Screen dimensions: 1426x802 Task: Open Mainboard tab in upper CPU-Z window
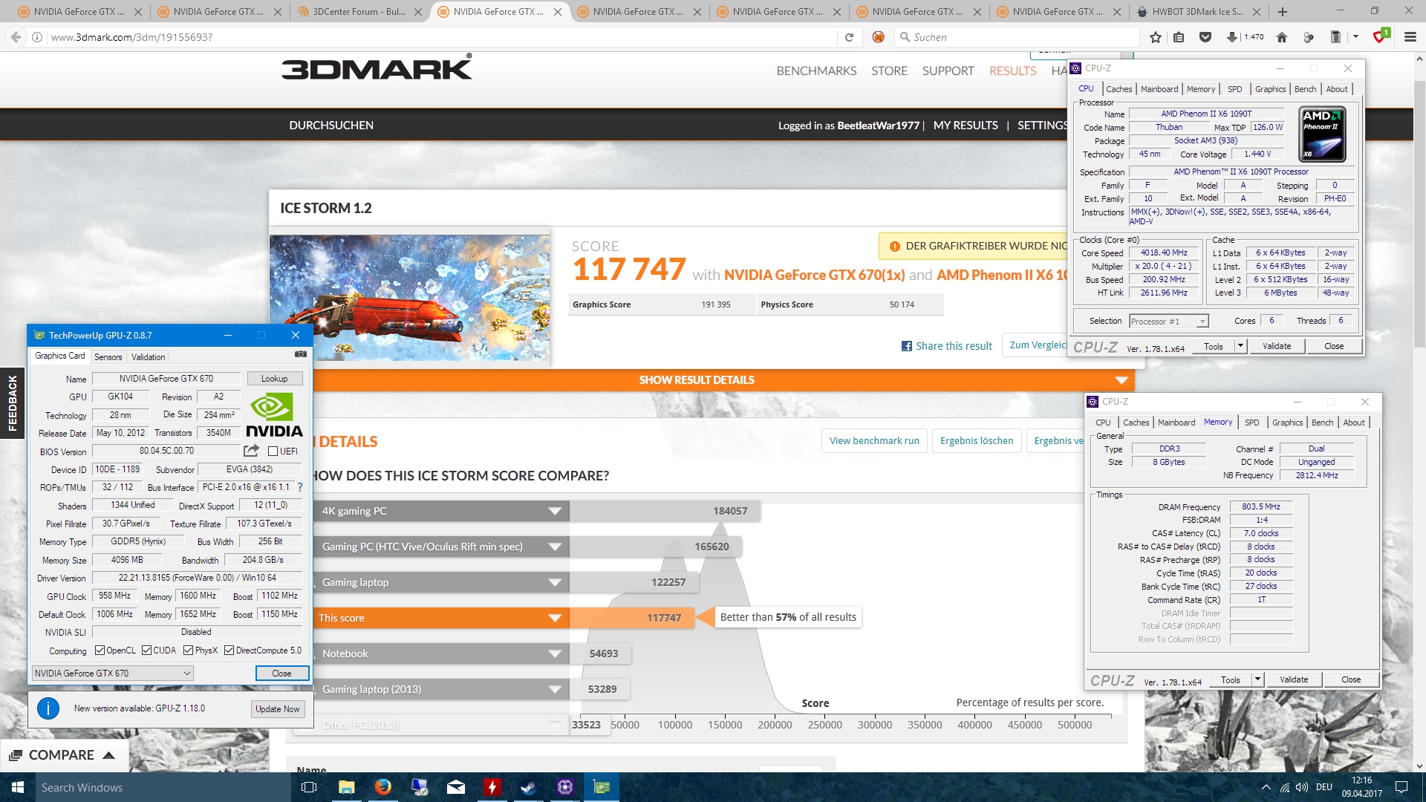pos(1159,89)
